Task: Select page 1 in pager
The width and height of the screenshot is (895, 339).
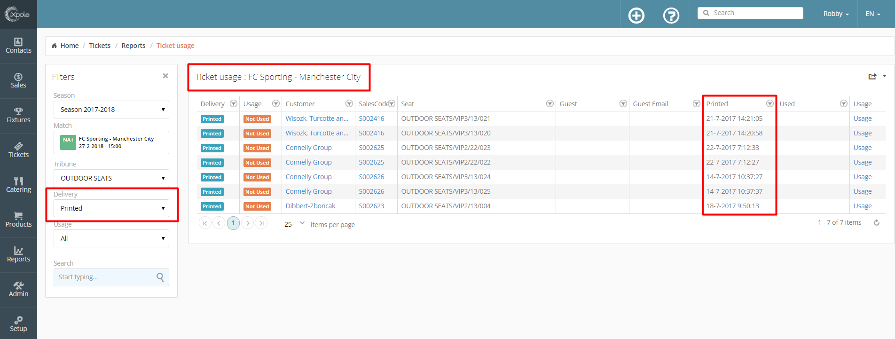Action: tap(233, 223)
